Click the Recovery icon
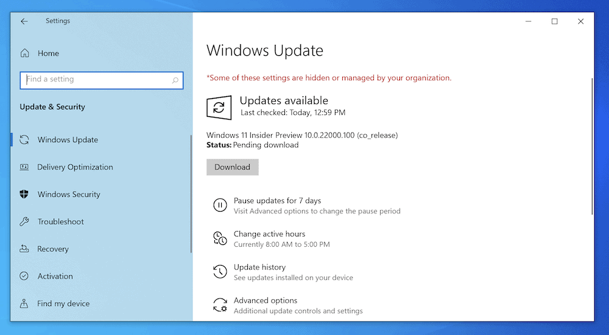This screenshot has height=335, width=609. pyautogui.click(x=24, y=249)
